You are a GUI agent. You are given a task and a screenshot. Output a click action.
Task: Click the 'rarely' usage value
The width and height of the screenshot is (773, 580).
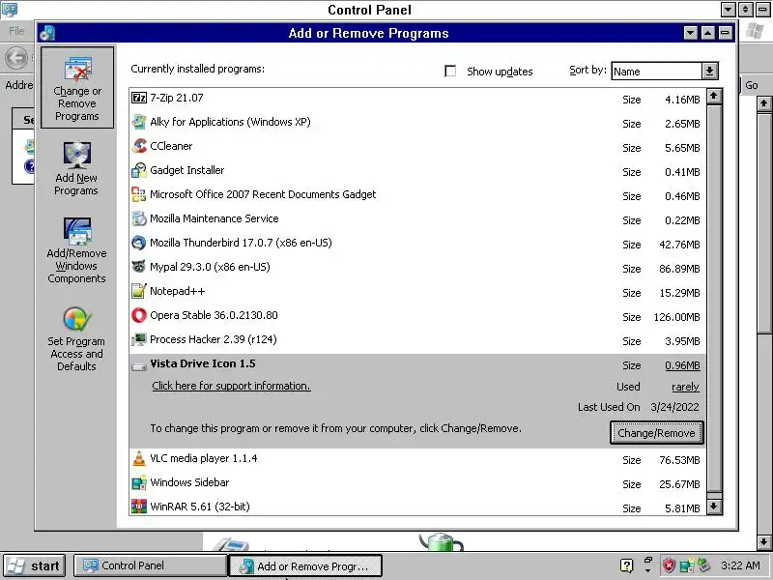[685, 388]
